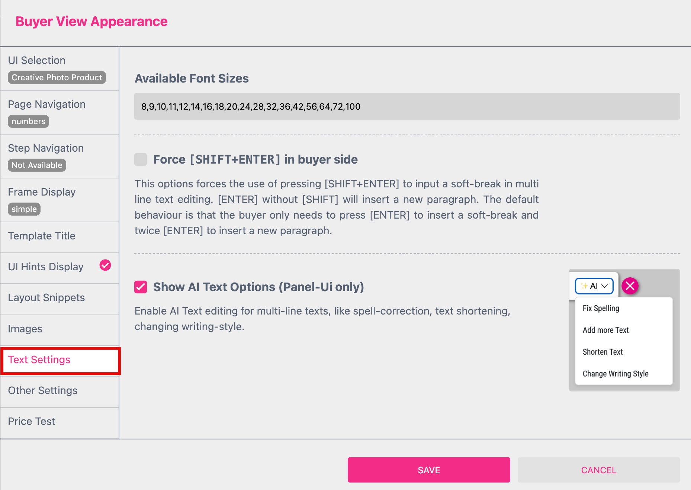Close the AI options popup with the X
This screenshot has width=691, height=490.
click(x=630, y=286)
